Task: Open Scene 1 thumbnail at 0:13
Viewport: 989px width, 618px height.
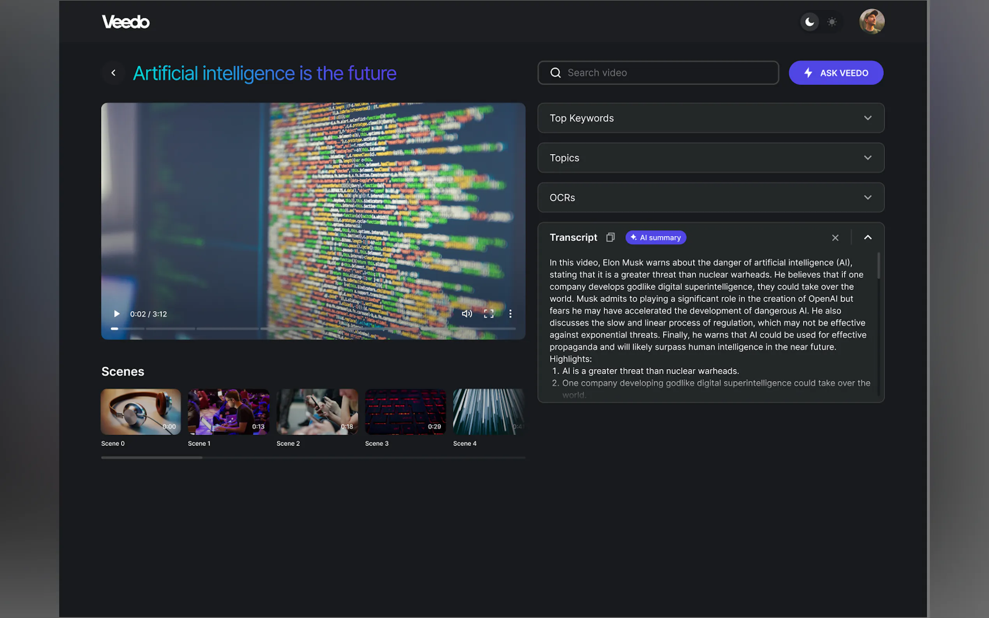Action: [x=228, y=412]
